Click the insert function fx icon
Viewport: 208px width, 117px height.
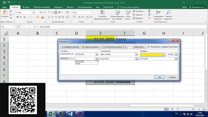[x=35, y=27]
